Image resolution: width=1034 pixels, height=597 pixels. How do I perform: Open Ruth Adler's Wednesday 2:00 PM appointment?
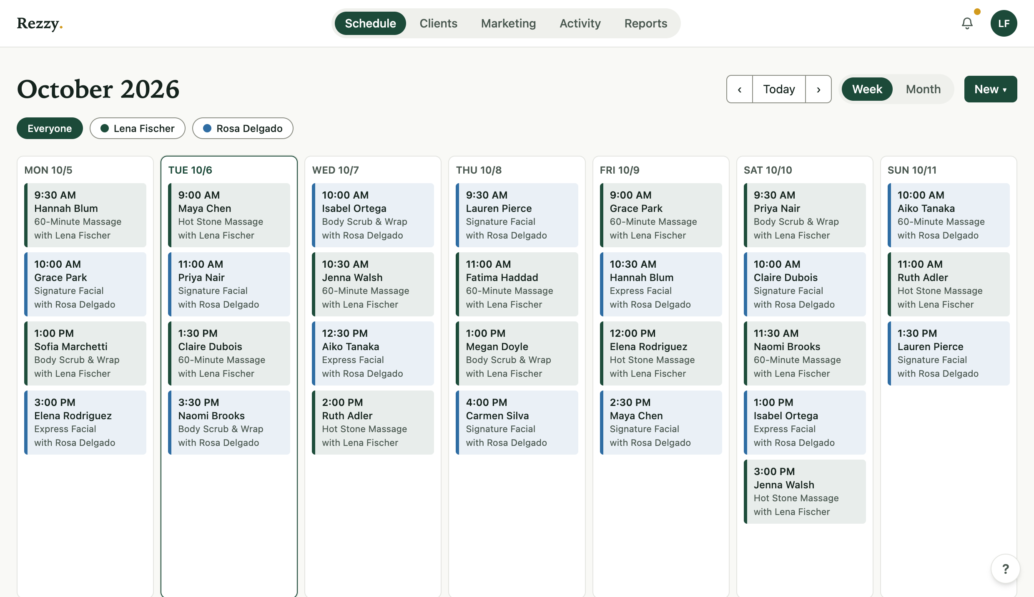pyautogui.click(x=373, y=422)
